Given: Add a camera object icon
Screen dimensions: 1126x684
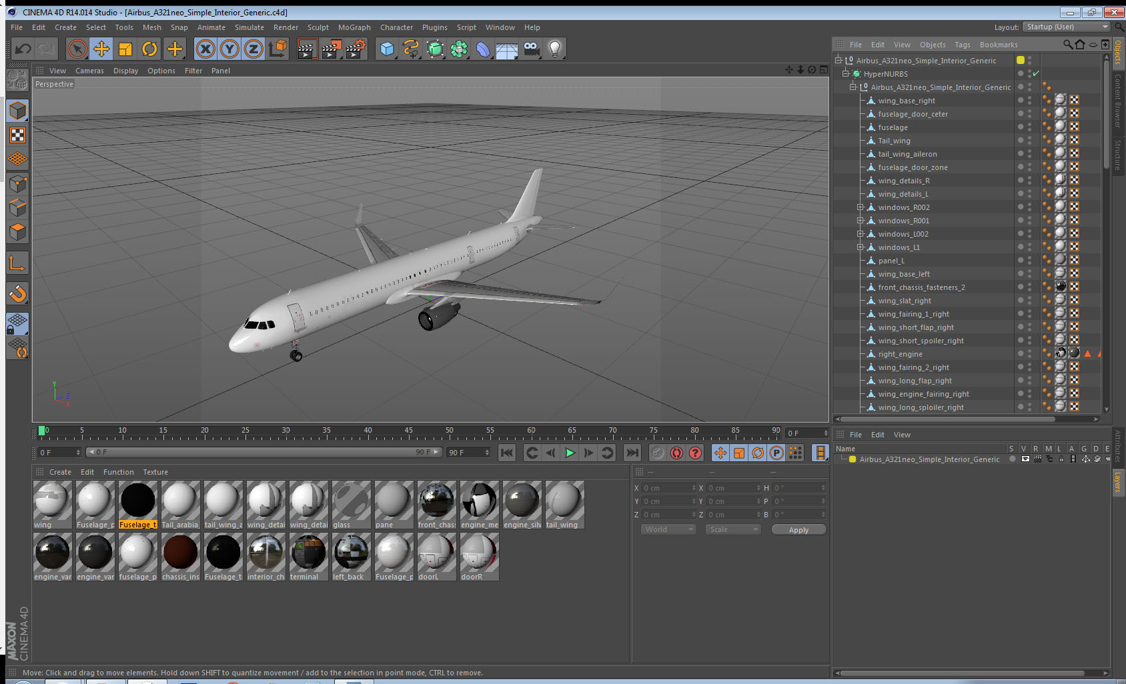Looking at the screenshot, I should point(531,49).
